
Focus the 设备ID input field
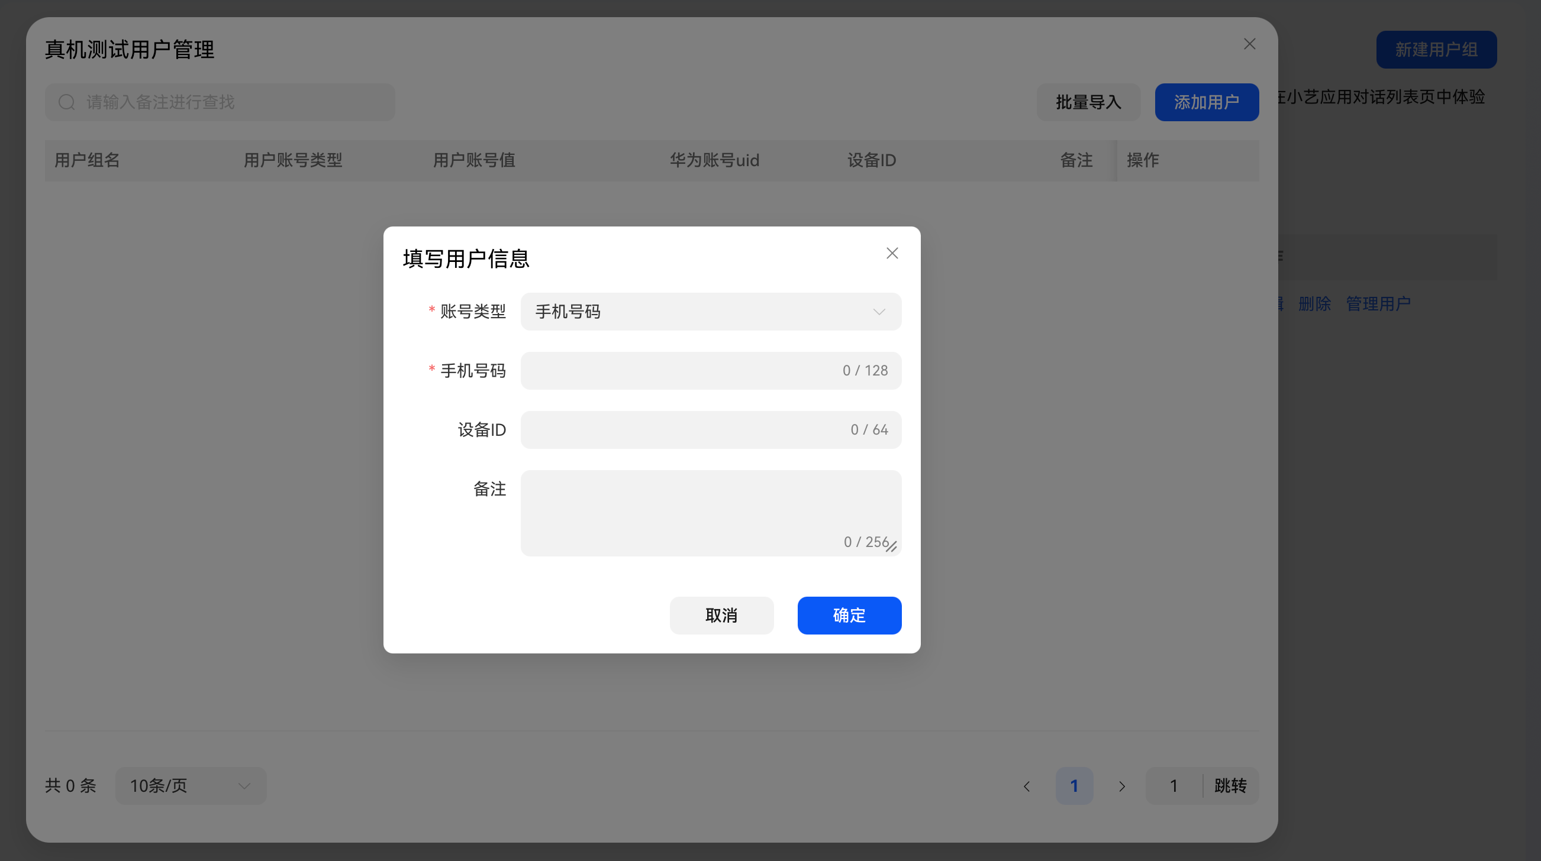[x=682, y=430]
